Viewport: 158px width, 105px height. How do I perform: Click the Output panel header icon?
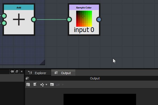(27, 78)
